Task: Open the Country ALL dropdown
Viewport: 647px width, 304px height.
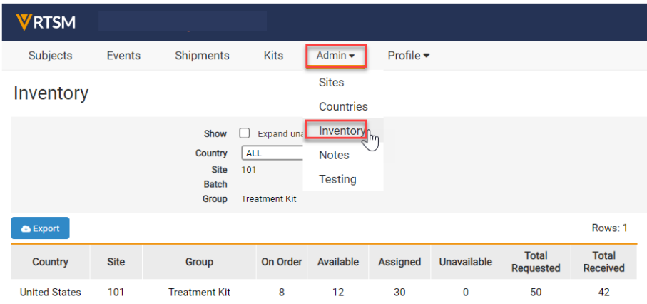Action: (272, 153)
